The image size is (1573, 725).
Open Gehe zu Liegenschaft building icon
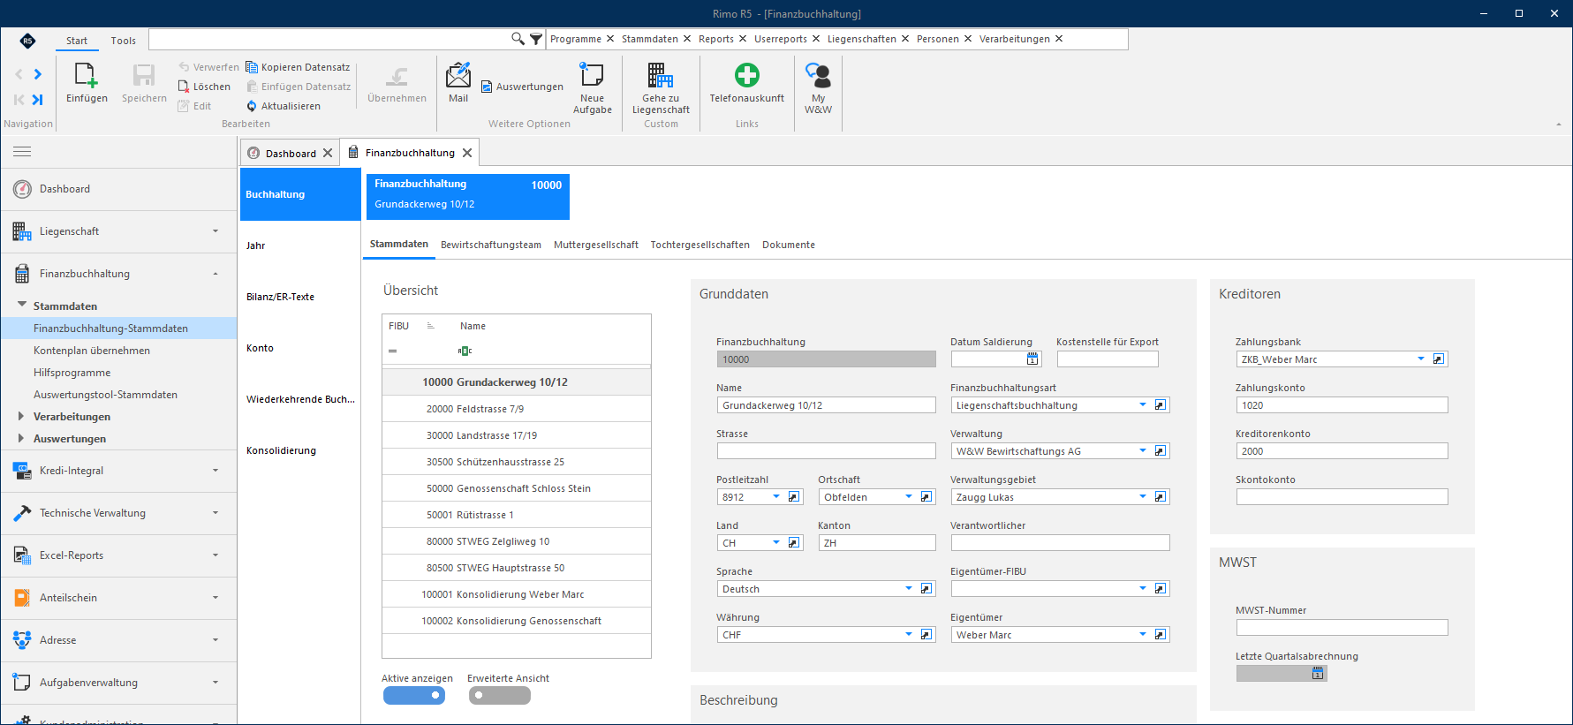(661, 76)
